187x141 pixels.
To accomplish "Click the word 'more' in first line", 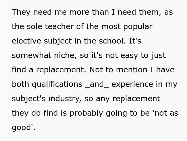I will click(79, 12).
